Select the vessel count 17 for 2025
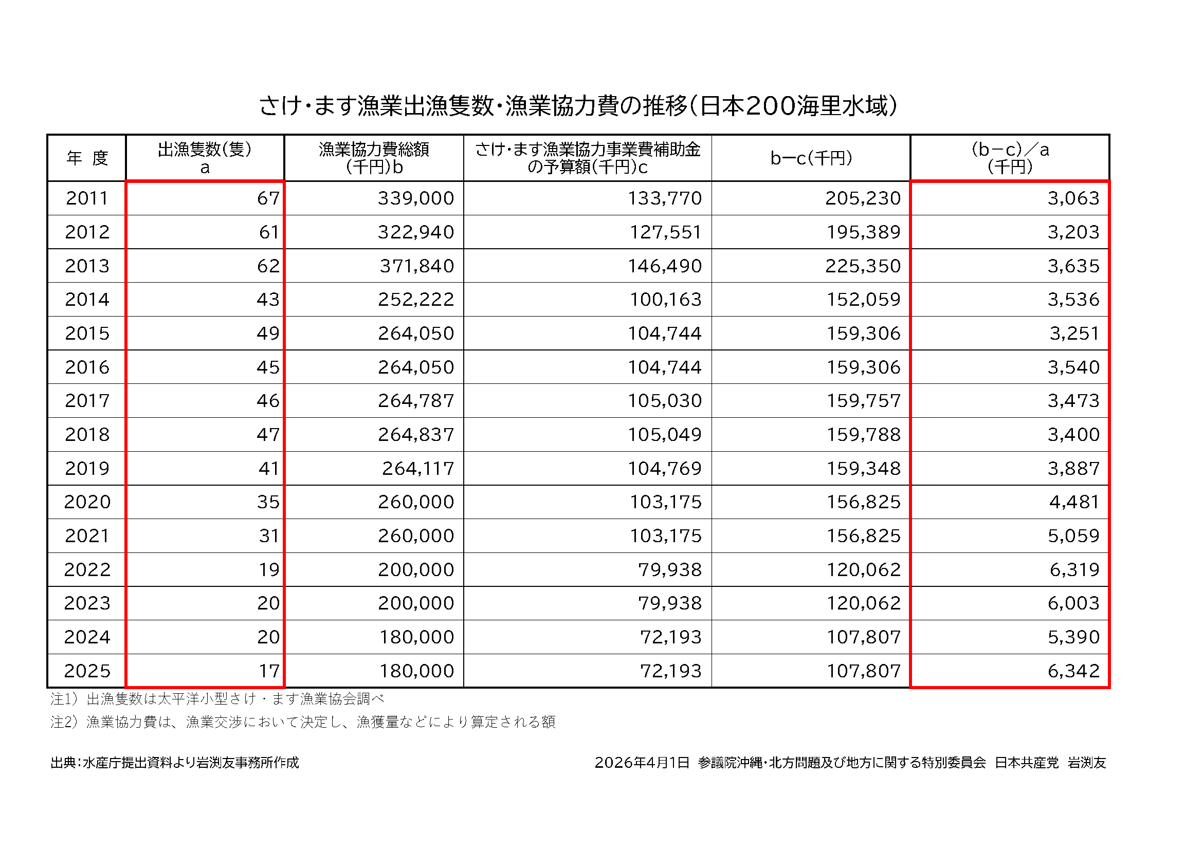The image size is (1203, 850). (269, 671)
